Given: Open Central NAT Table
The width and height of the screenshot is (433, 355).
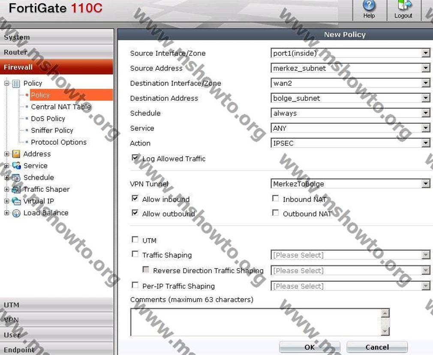Looking at the screenshot, I should click(x=61, y=107).
